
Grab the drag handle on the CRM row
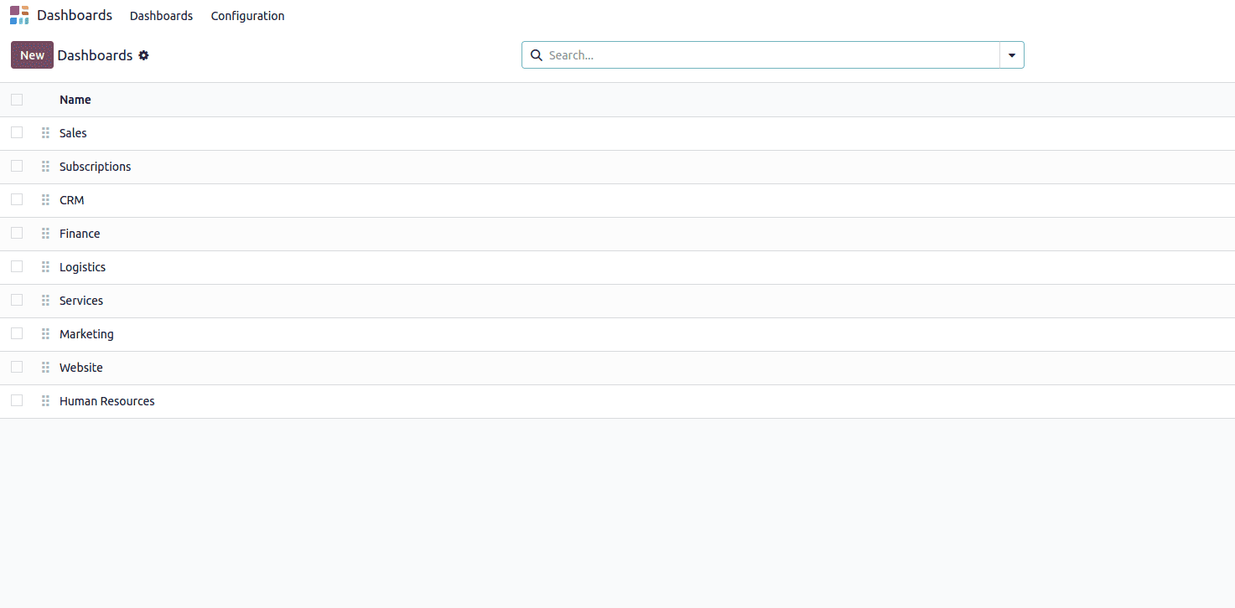45,199
